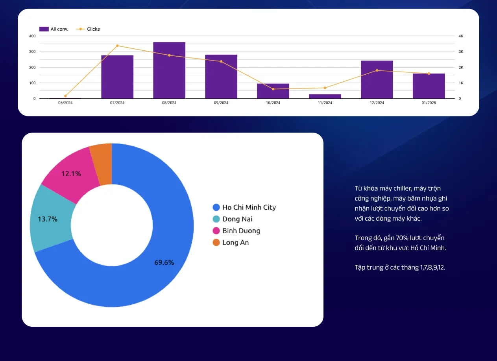
Task: Click the '4K' right axis value
Action: (461, 36)
